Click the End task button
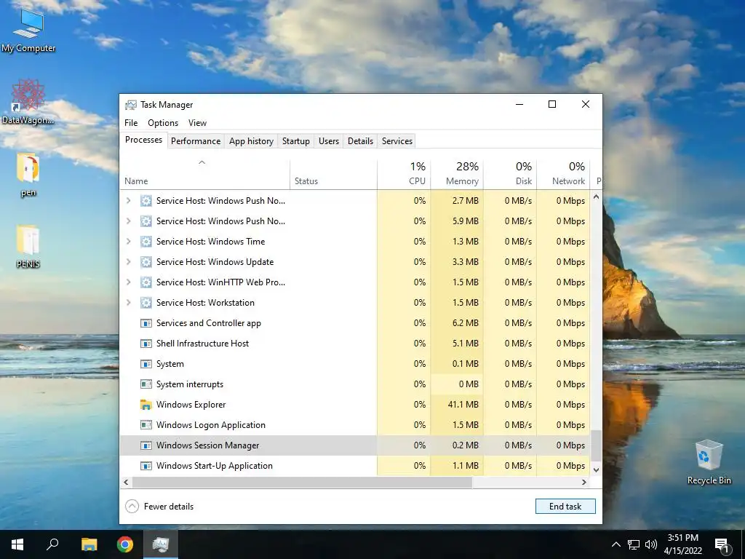The image size is (745, 559). click(565, 507)
